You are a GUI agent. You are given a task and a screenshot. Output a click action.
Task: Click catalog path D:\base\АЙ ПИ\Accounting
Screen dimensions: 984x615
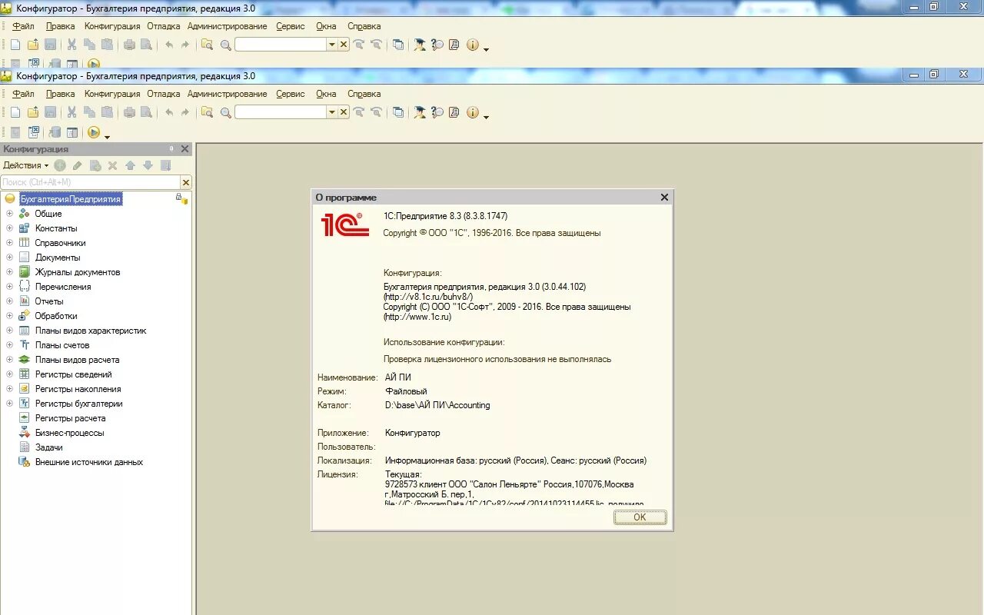[437, 405]
